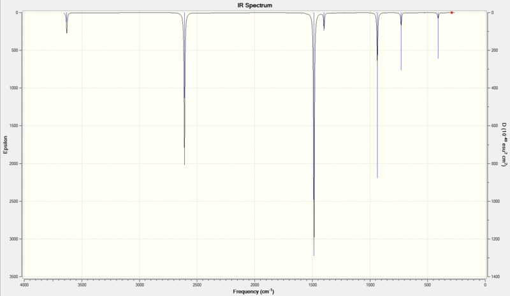Click the 600 tick label on right D axis

pos(495,126)
